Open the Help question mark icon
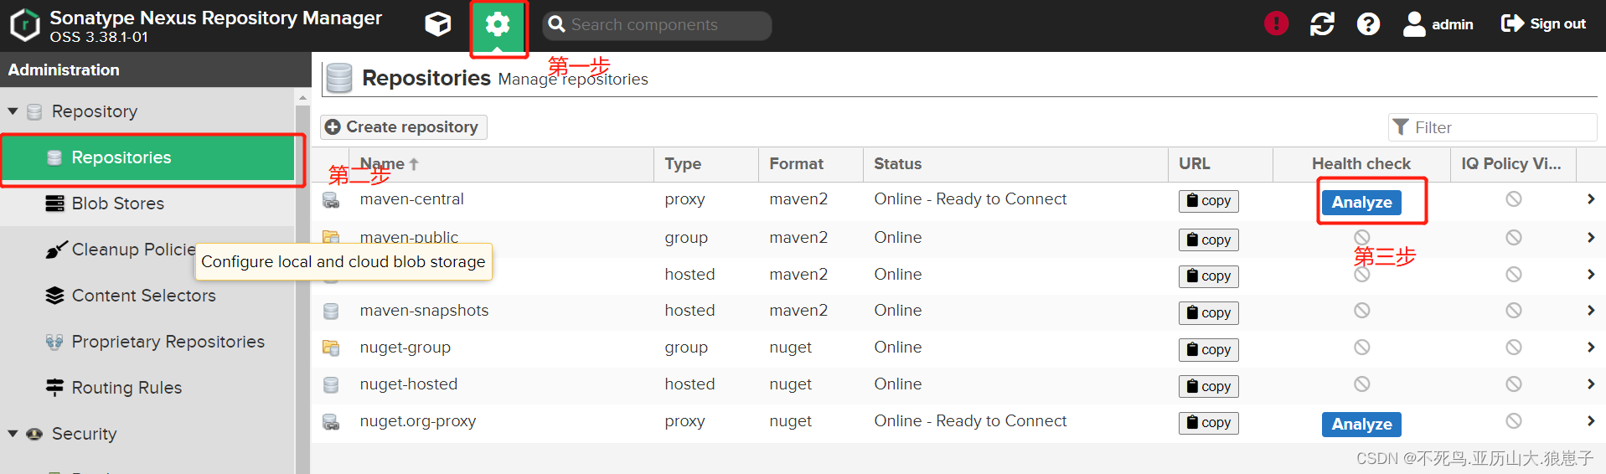Screen dimensions: 1606x474 click(x=1368, y=24)
